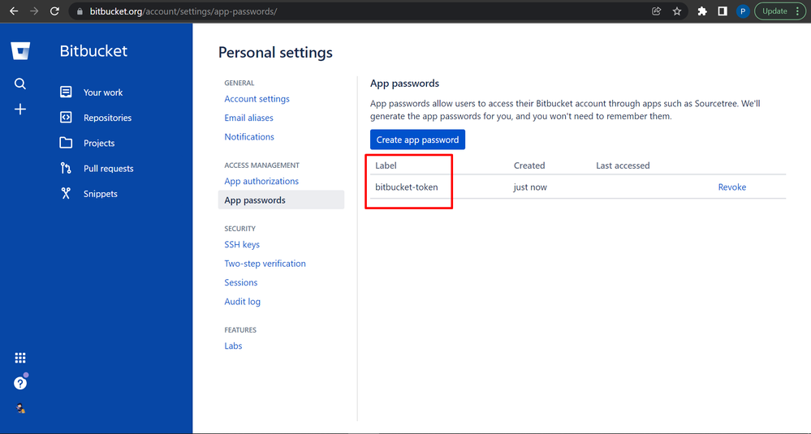Screen dimensions: 811x434
Task: Open Projects in the sidebar
Action: (x=99, y=143)
